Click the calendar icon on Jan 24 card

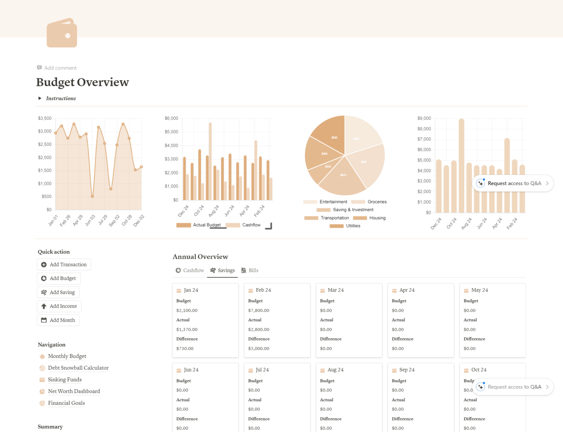(179, 290)
